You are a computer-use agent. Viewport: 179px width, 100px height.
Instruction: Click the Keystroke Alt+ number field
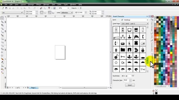[131, 76]
